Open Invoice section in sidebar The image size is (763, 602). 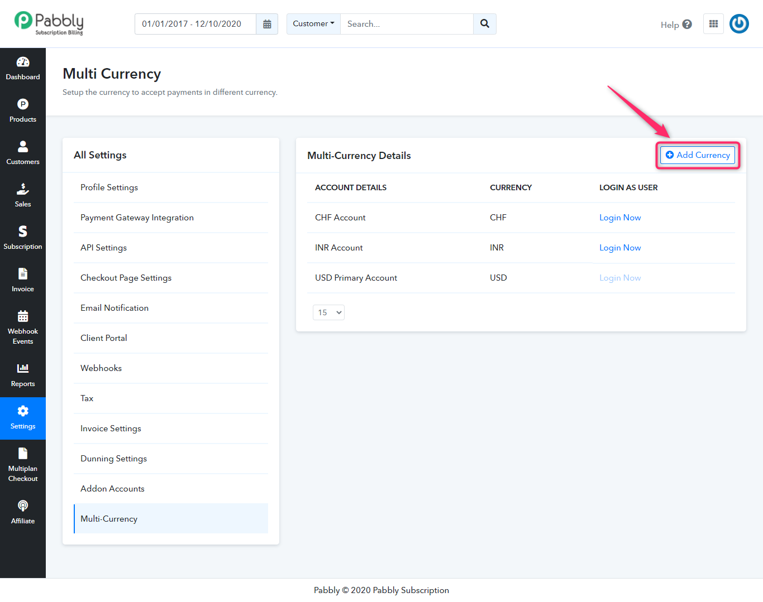(x=23, y=281)
